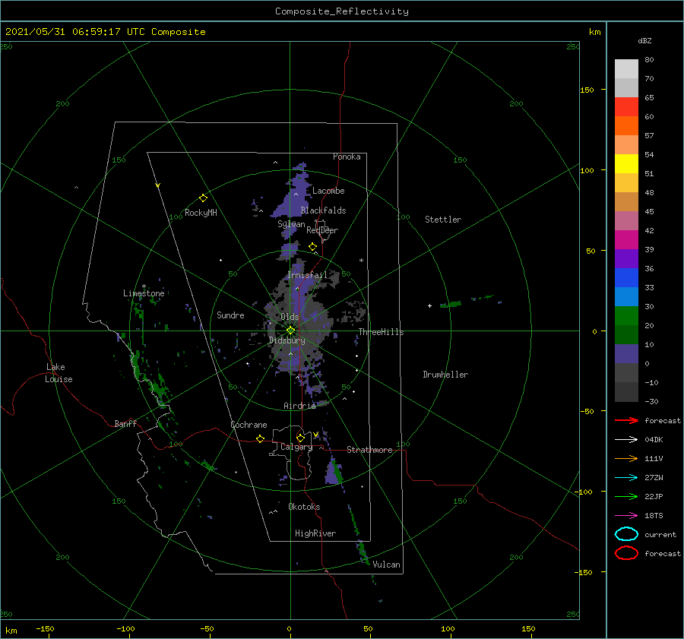Screen dimensions: 684x639
Task: Click the orange 111V arrow in the legend
Action: click(626, 458)
